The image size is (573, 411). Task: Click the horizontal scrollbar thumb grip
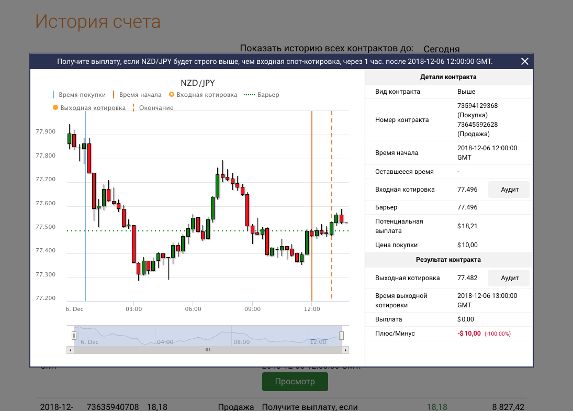tap(208, 350)
